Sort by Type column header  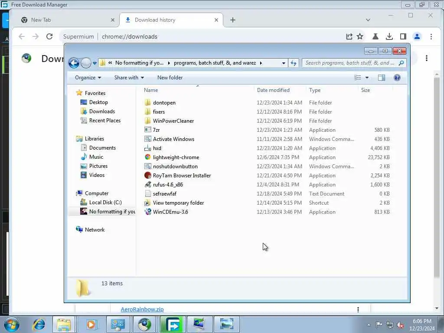[x=315, y=90]
